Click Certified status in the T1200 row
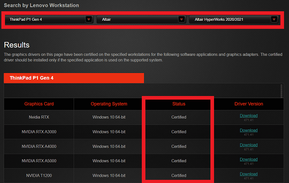This screenshot has width=289, height=183. pos(179,175)
